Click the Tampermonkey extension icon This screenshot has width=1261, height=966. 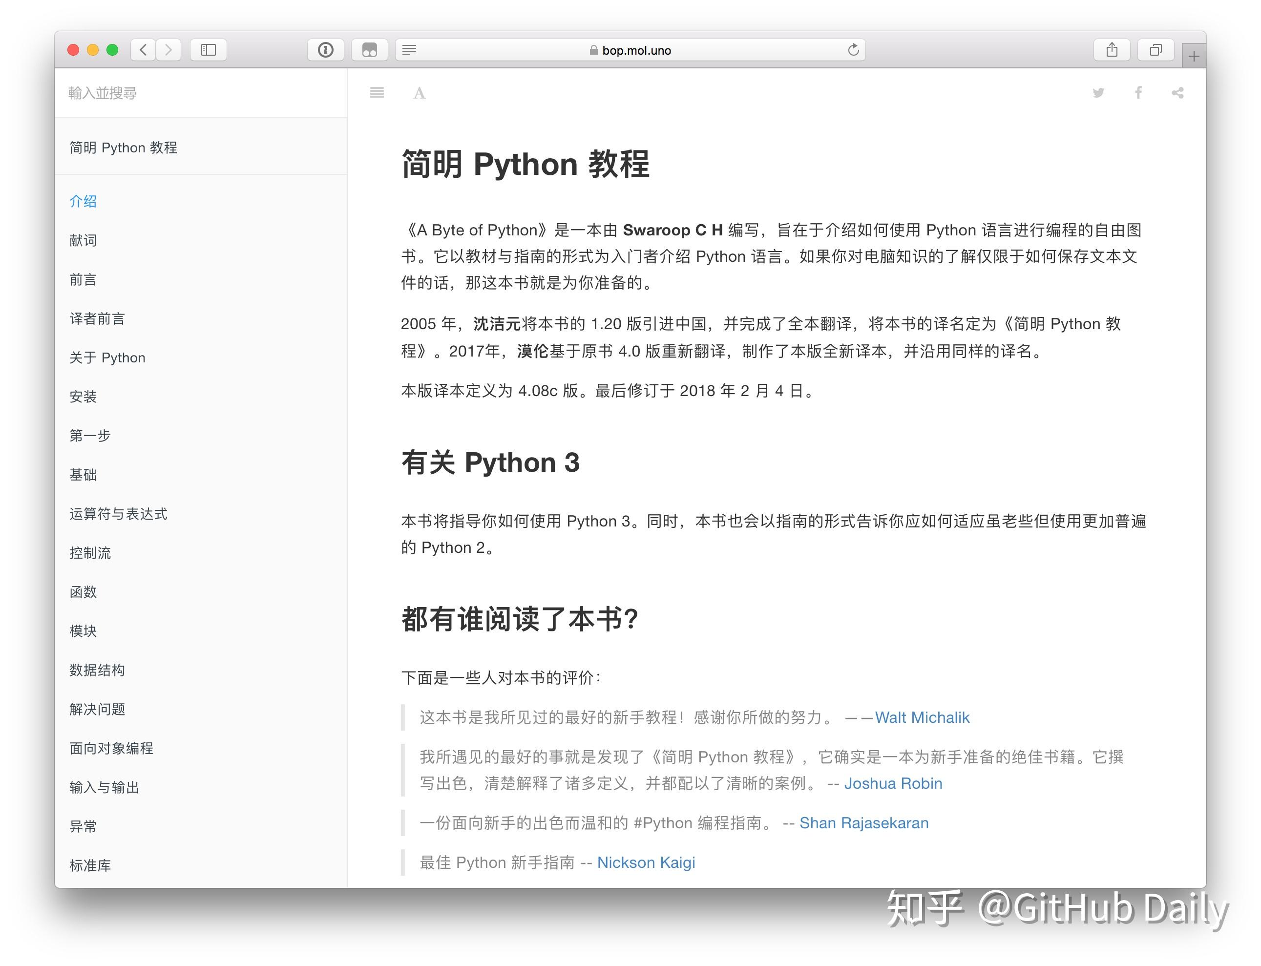(x=369, y=50)
